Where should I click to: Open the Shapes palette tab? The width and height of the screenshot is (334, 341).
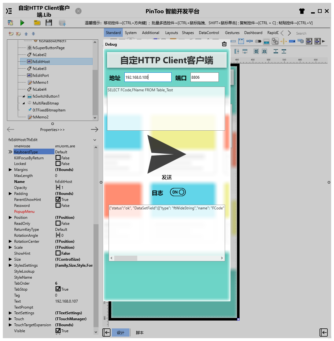[x=188, y=33]
